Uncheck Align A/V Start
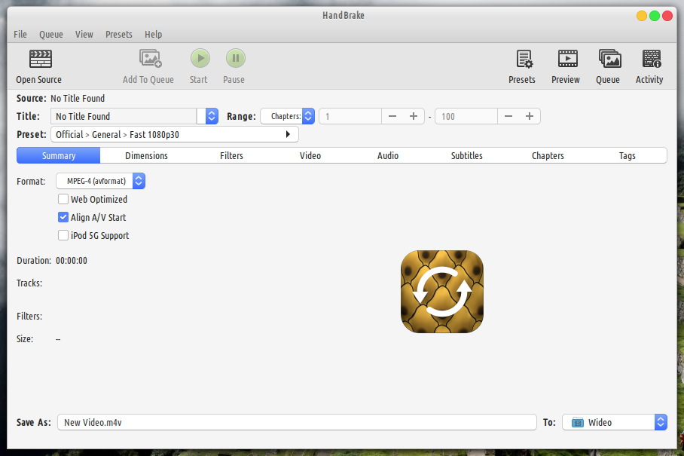The height and width of the screenshot is (456, 684). coord(63,217)
